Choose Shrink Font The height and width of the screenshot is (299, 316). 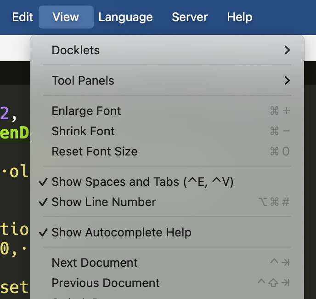(83, 131)
